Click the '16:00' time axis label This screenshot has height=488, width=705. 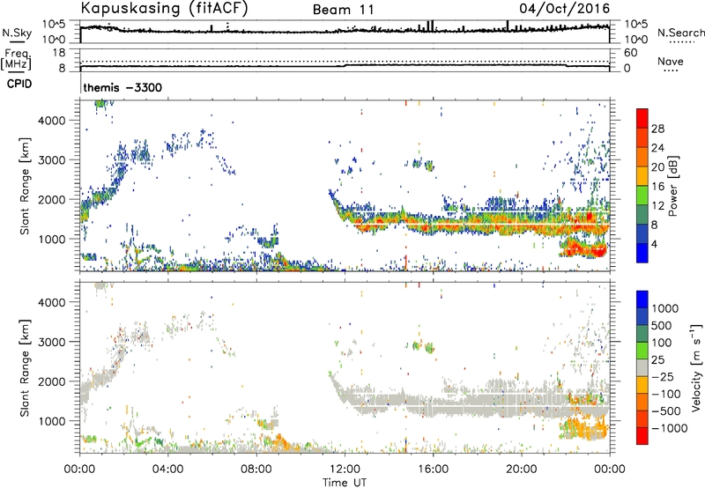click(433, 470)
